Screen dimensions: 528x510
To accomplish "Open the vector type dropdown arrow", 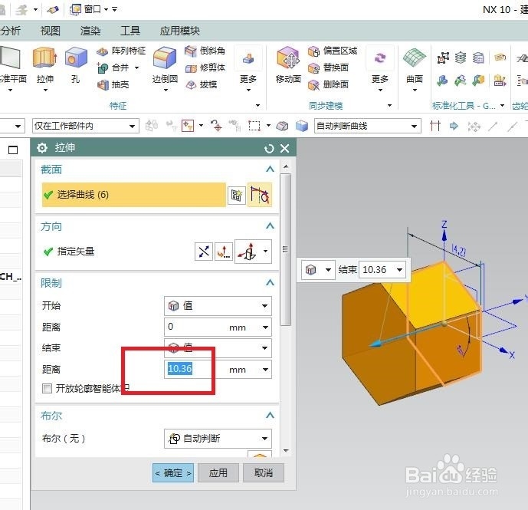I will 266,251.
